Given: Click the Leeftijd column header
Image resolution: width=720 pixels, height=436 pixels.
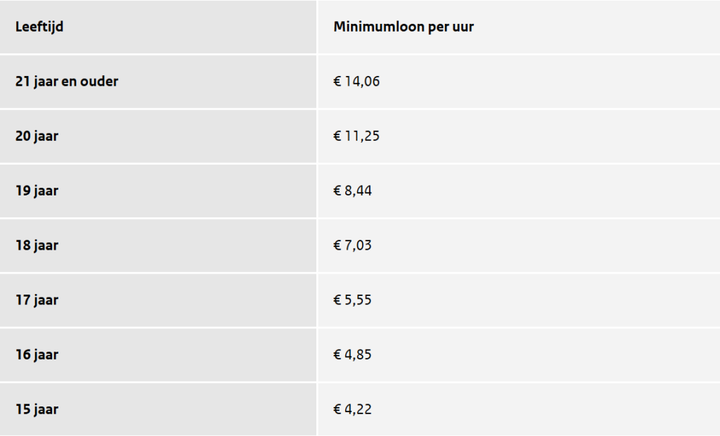Looking at the screenshot, I should tap(39, 27).
